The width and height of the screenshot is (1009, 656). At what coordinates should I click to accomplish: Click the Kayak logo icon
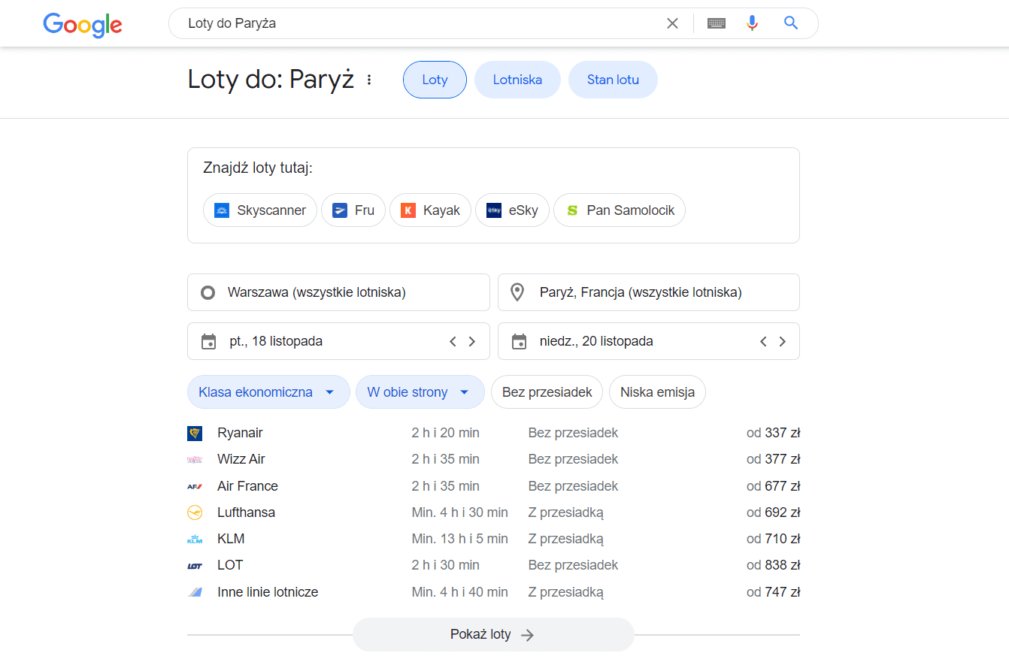[x=408, y=210]
